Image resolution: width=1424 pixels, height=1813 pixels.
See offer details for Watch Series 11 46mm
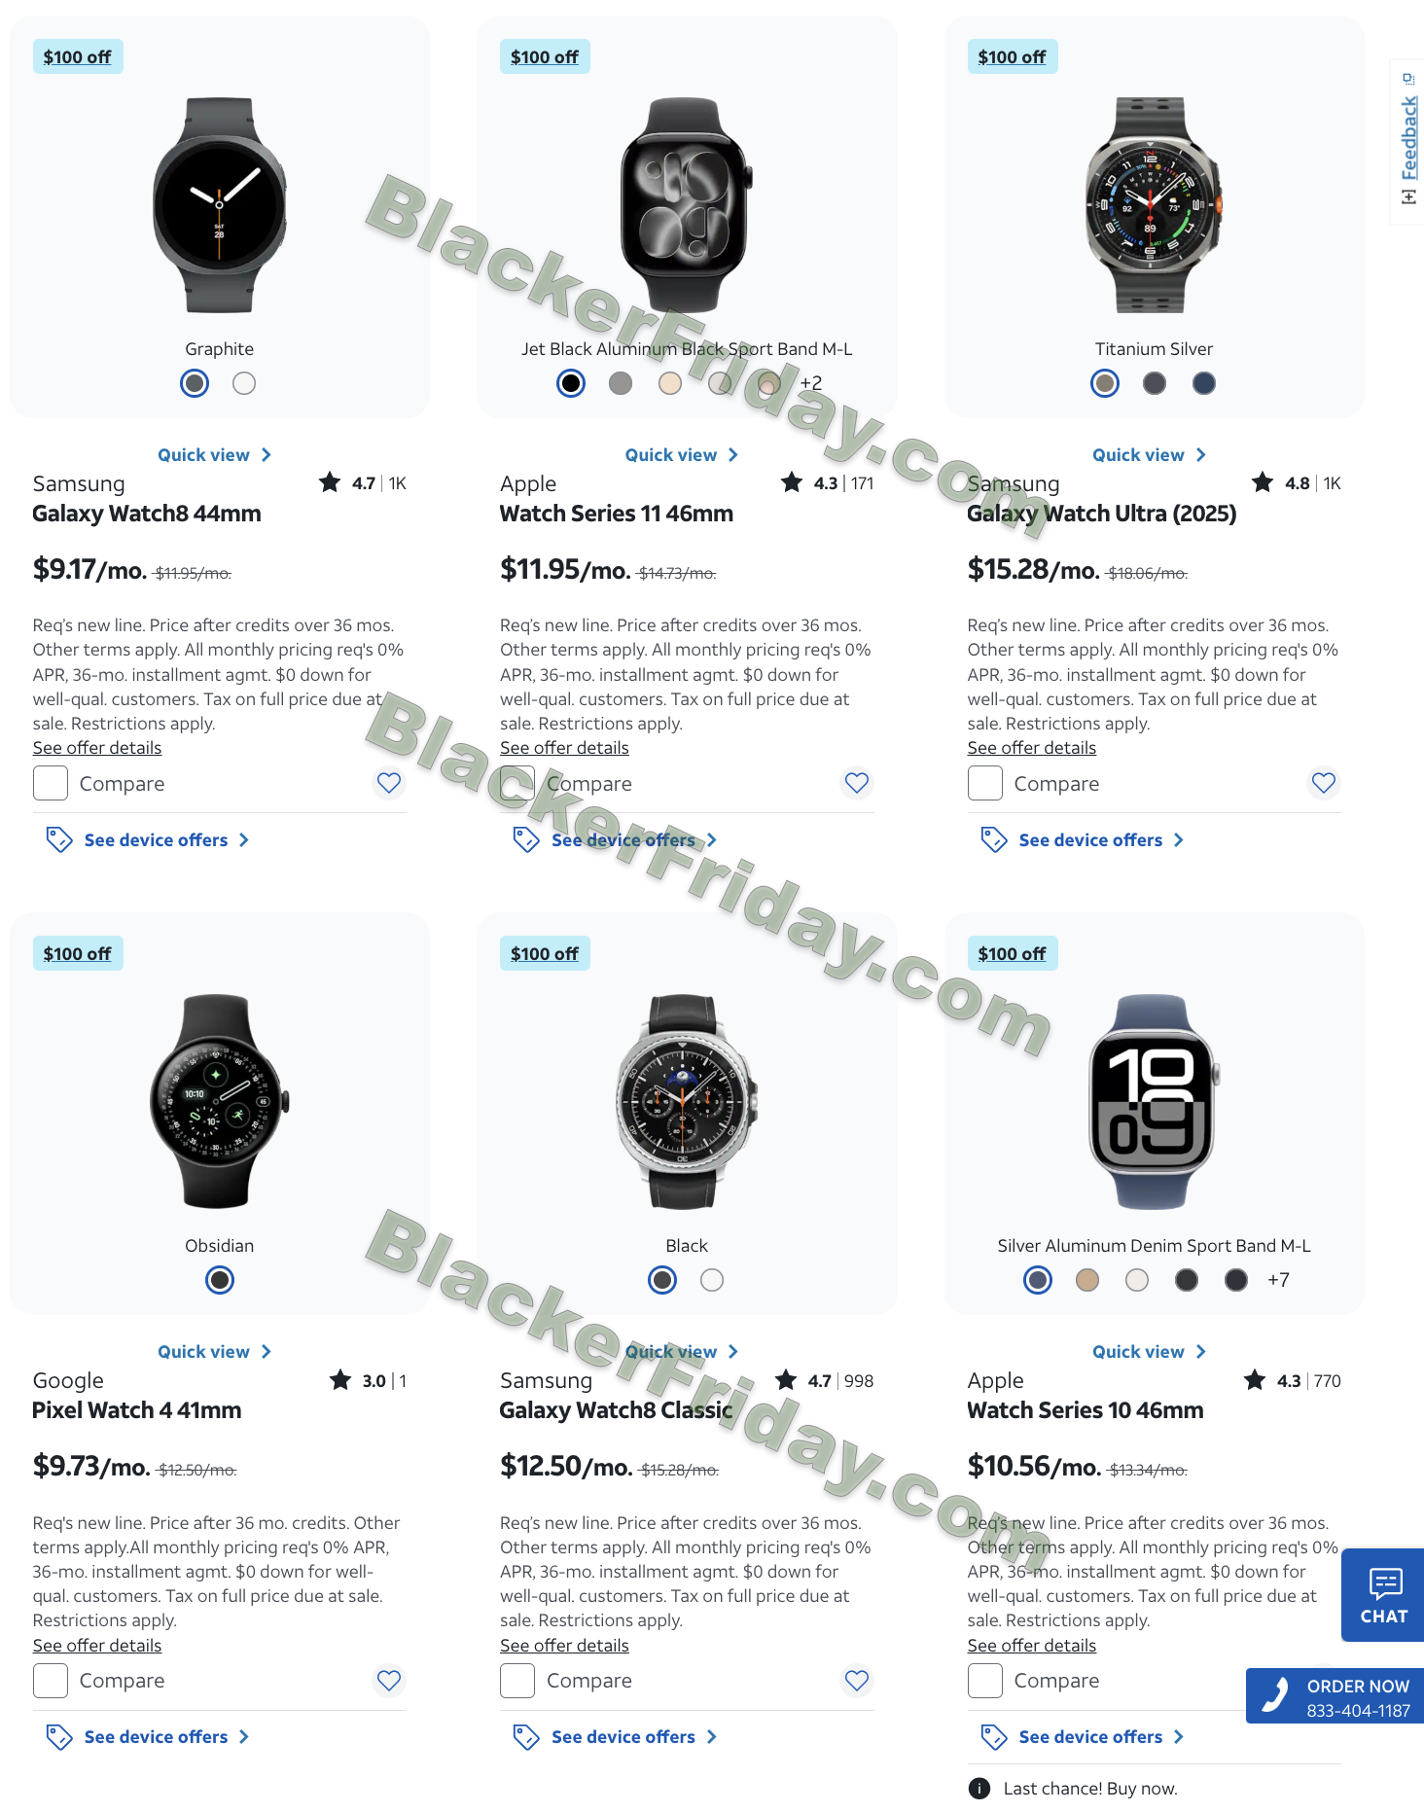564,748
